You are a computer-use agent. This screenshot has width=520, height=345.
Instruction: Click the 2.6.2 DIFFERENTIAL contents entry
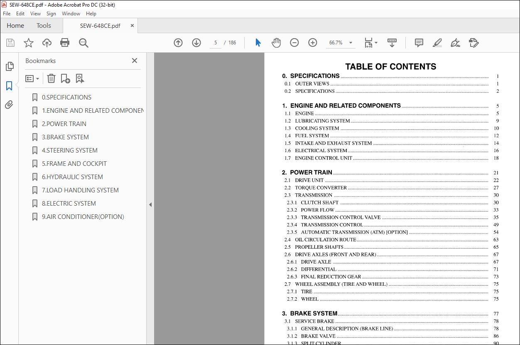click(392, 270)
